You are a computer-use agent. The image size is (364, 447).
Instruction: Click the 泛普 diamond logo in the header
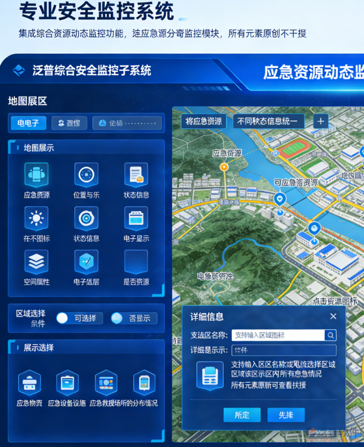[19, 70]
